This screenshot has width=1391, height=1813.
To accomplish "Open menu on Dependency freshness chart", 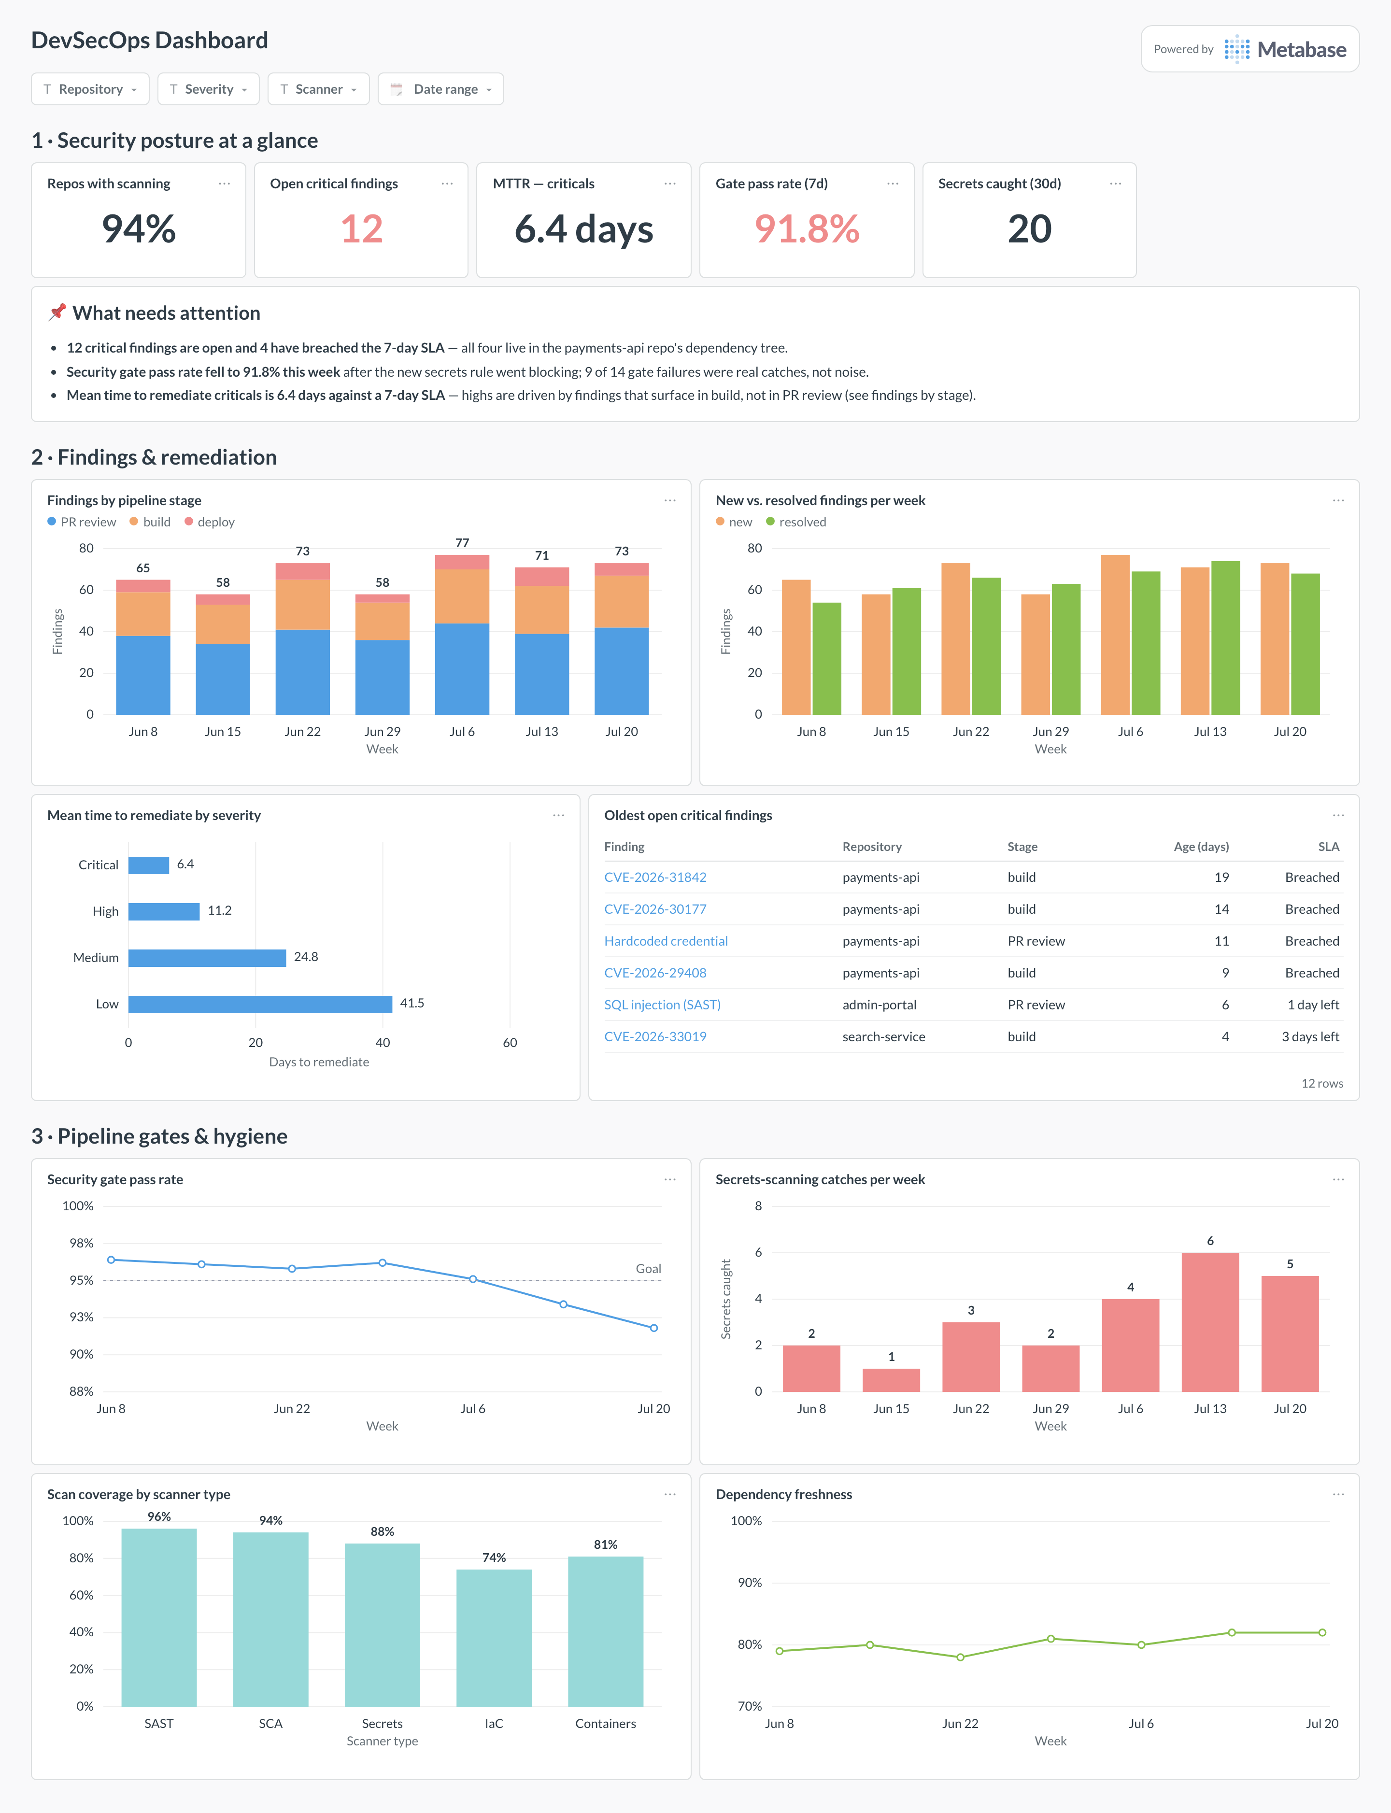I will click(1338, 1494).
